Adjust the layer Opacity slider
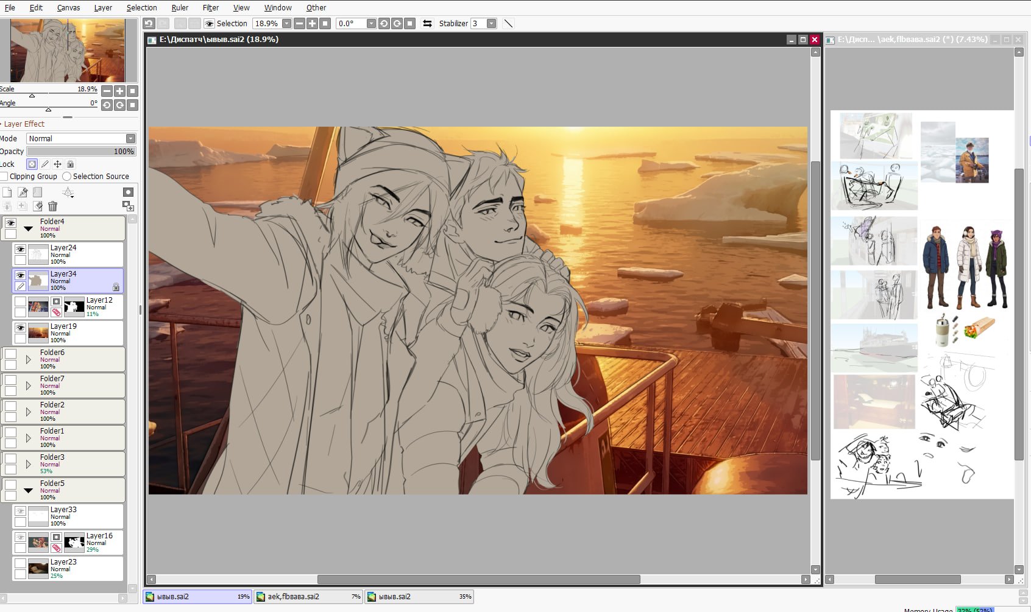The image size is (1031, 612). pyautogui.click(x=81, y=152)
